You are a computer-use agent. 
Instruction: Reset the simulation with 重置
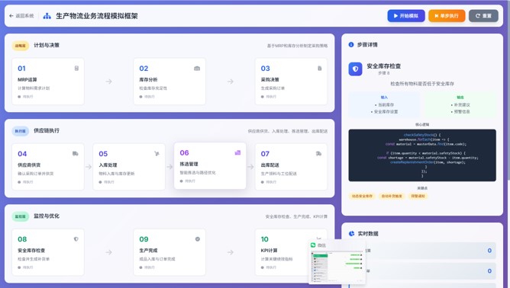tap(483, 15)
